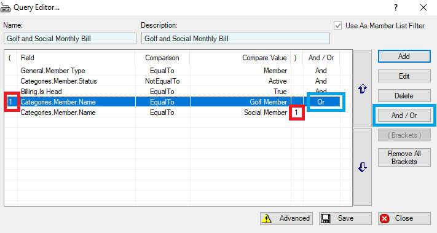Select the Categories.Member.Status row
This screenshot has height=233, width=437.
[x=178, y=81]
